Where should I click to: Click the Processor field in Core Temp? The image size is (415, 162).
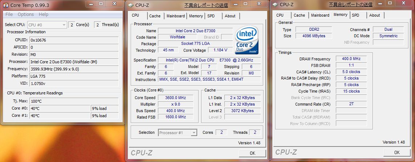coord(74,61)
